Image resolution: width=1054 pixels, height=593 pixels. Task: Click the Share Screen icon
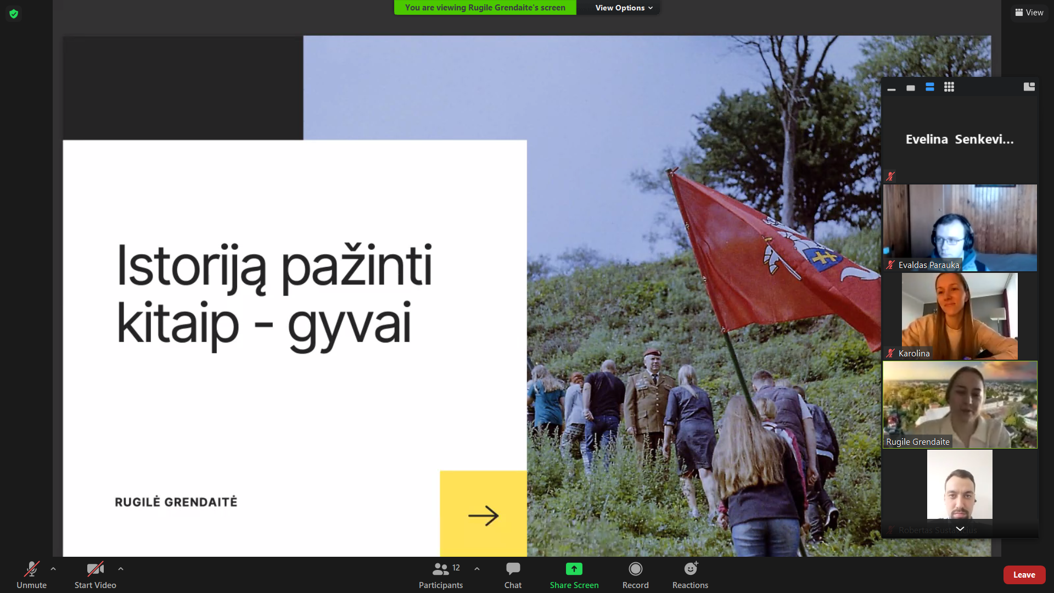click(574, 569)
